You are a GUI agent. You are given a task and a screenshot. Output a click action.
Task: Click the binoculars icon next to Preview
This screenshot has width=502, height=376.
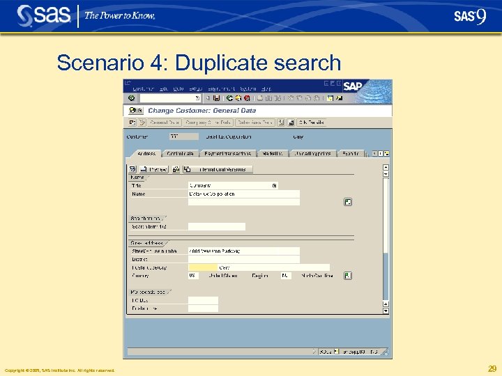[176, 169]
